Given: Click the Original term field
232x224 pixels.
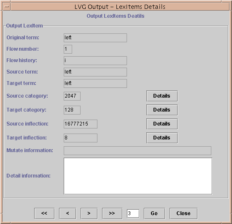Looking at the screenshot, I should click(95, 38).
